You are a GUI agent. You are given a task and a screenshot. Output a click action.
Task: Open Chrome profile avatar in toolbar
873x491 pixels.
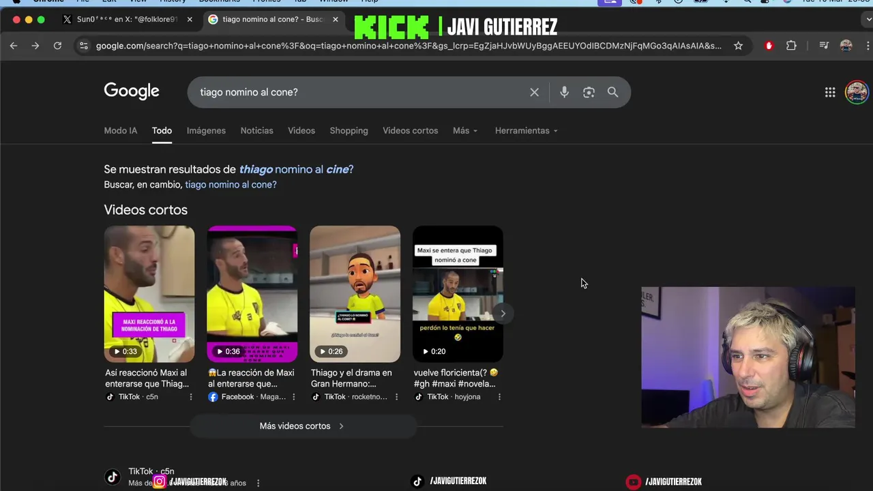tap(846, 46)
